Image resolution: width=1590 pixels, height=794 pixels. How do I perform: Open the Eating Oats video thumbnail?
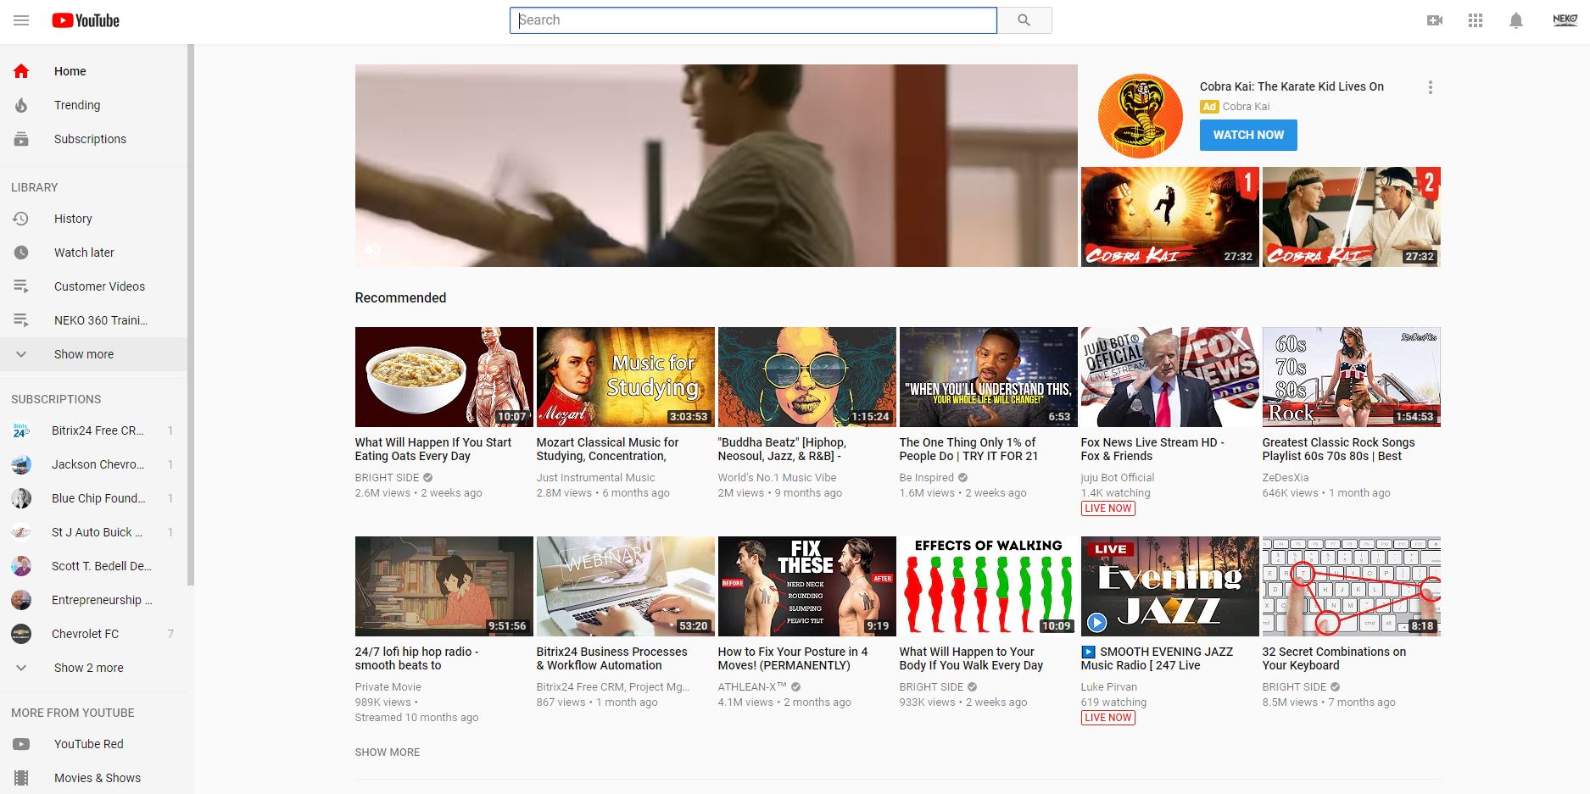click(x=444, y=377)
